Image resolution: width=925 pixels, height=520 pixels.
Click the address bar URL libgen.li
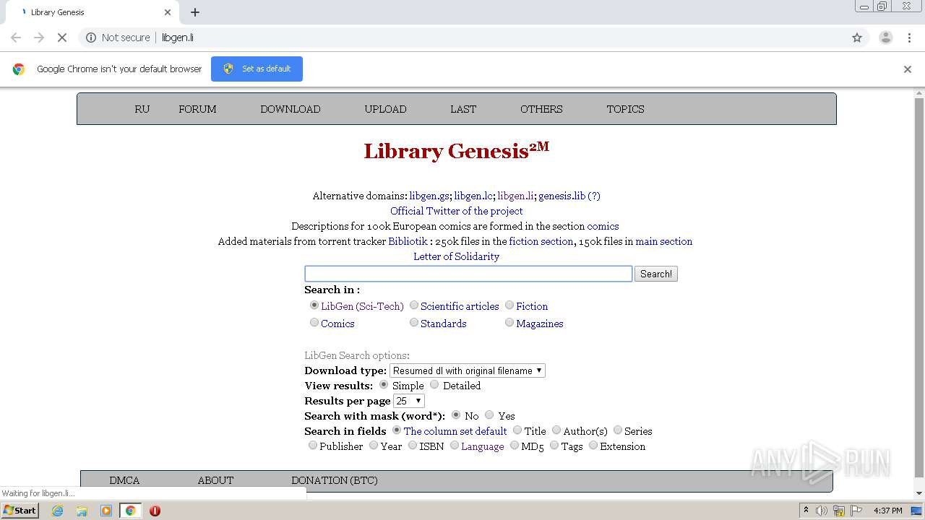point(178,38)
